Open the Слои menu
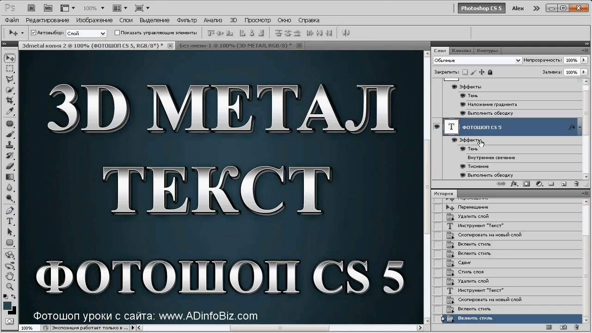592x333 pixels. (126, 20)
